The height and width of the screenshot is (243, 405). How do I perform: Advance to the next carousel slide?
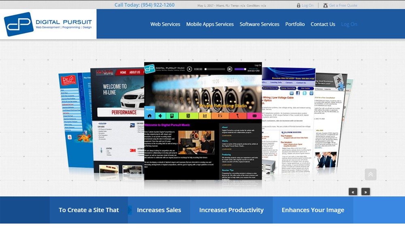click(x=366, y=192)
